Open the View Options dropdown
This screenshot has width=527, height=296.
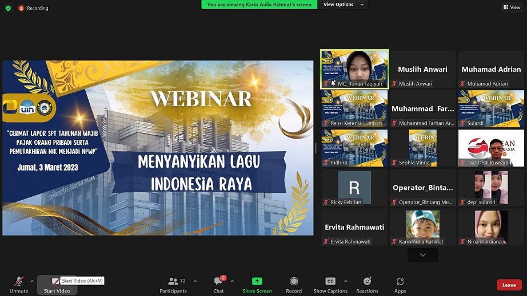pos(341,5)
